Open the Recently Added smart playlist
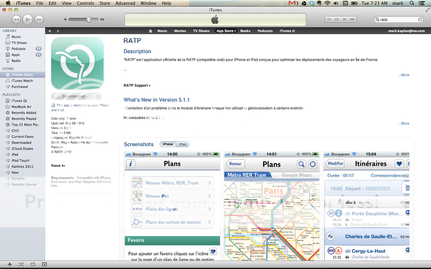 (22, 113)
